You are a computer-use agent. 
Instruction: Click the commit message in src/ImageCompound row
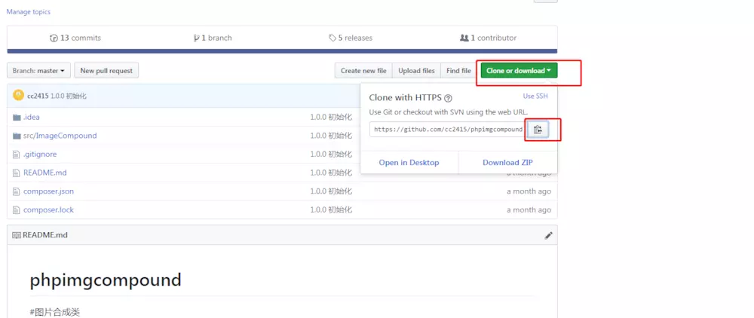[331, 136]
